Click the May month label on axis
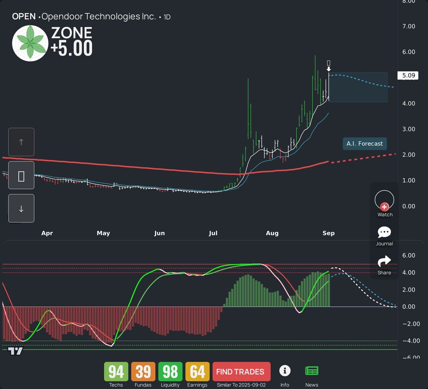This screenshot has height=389, width=428. coord(103,233)
